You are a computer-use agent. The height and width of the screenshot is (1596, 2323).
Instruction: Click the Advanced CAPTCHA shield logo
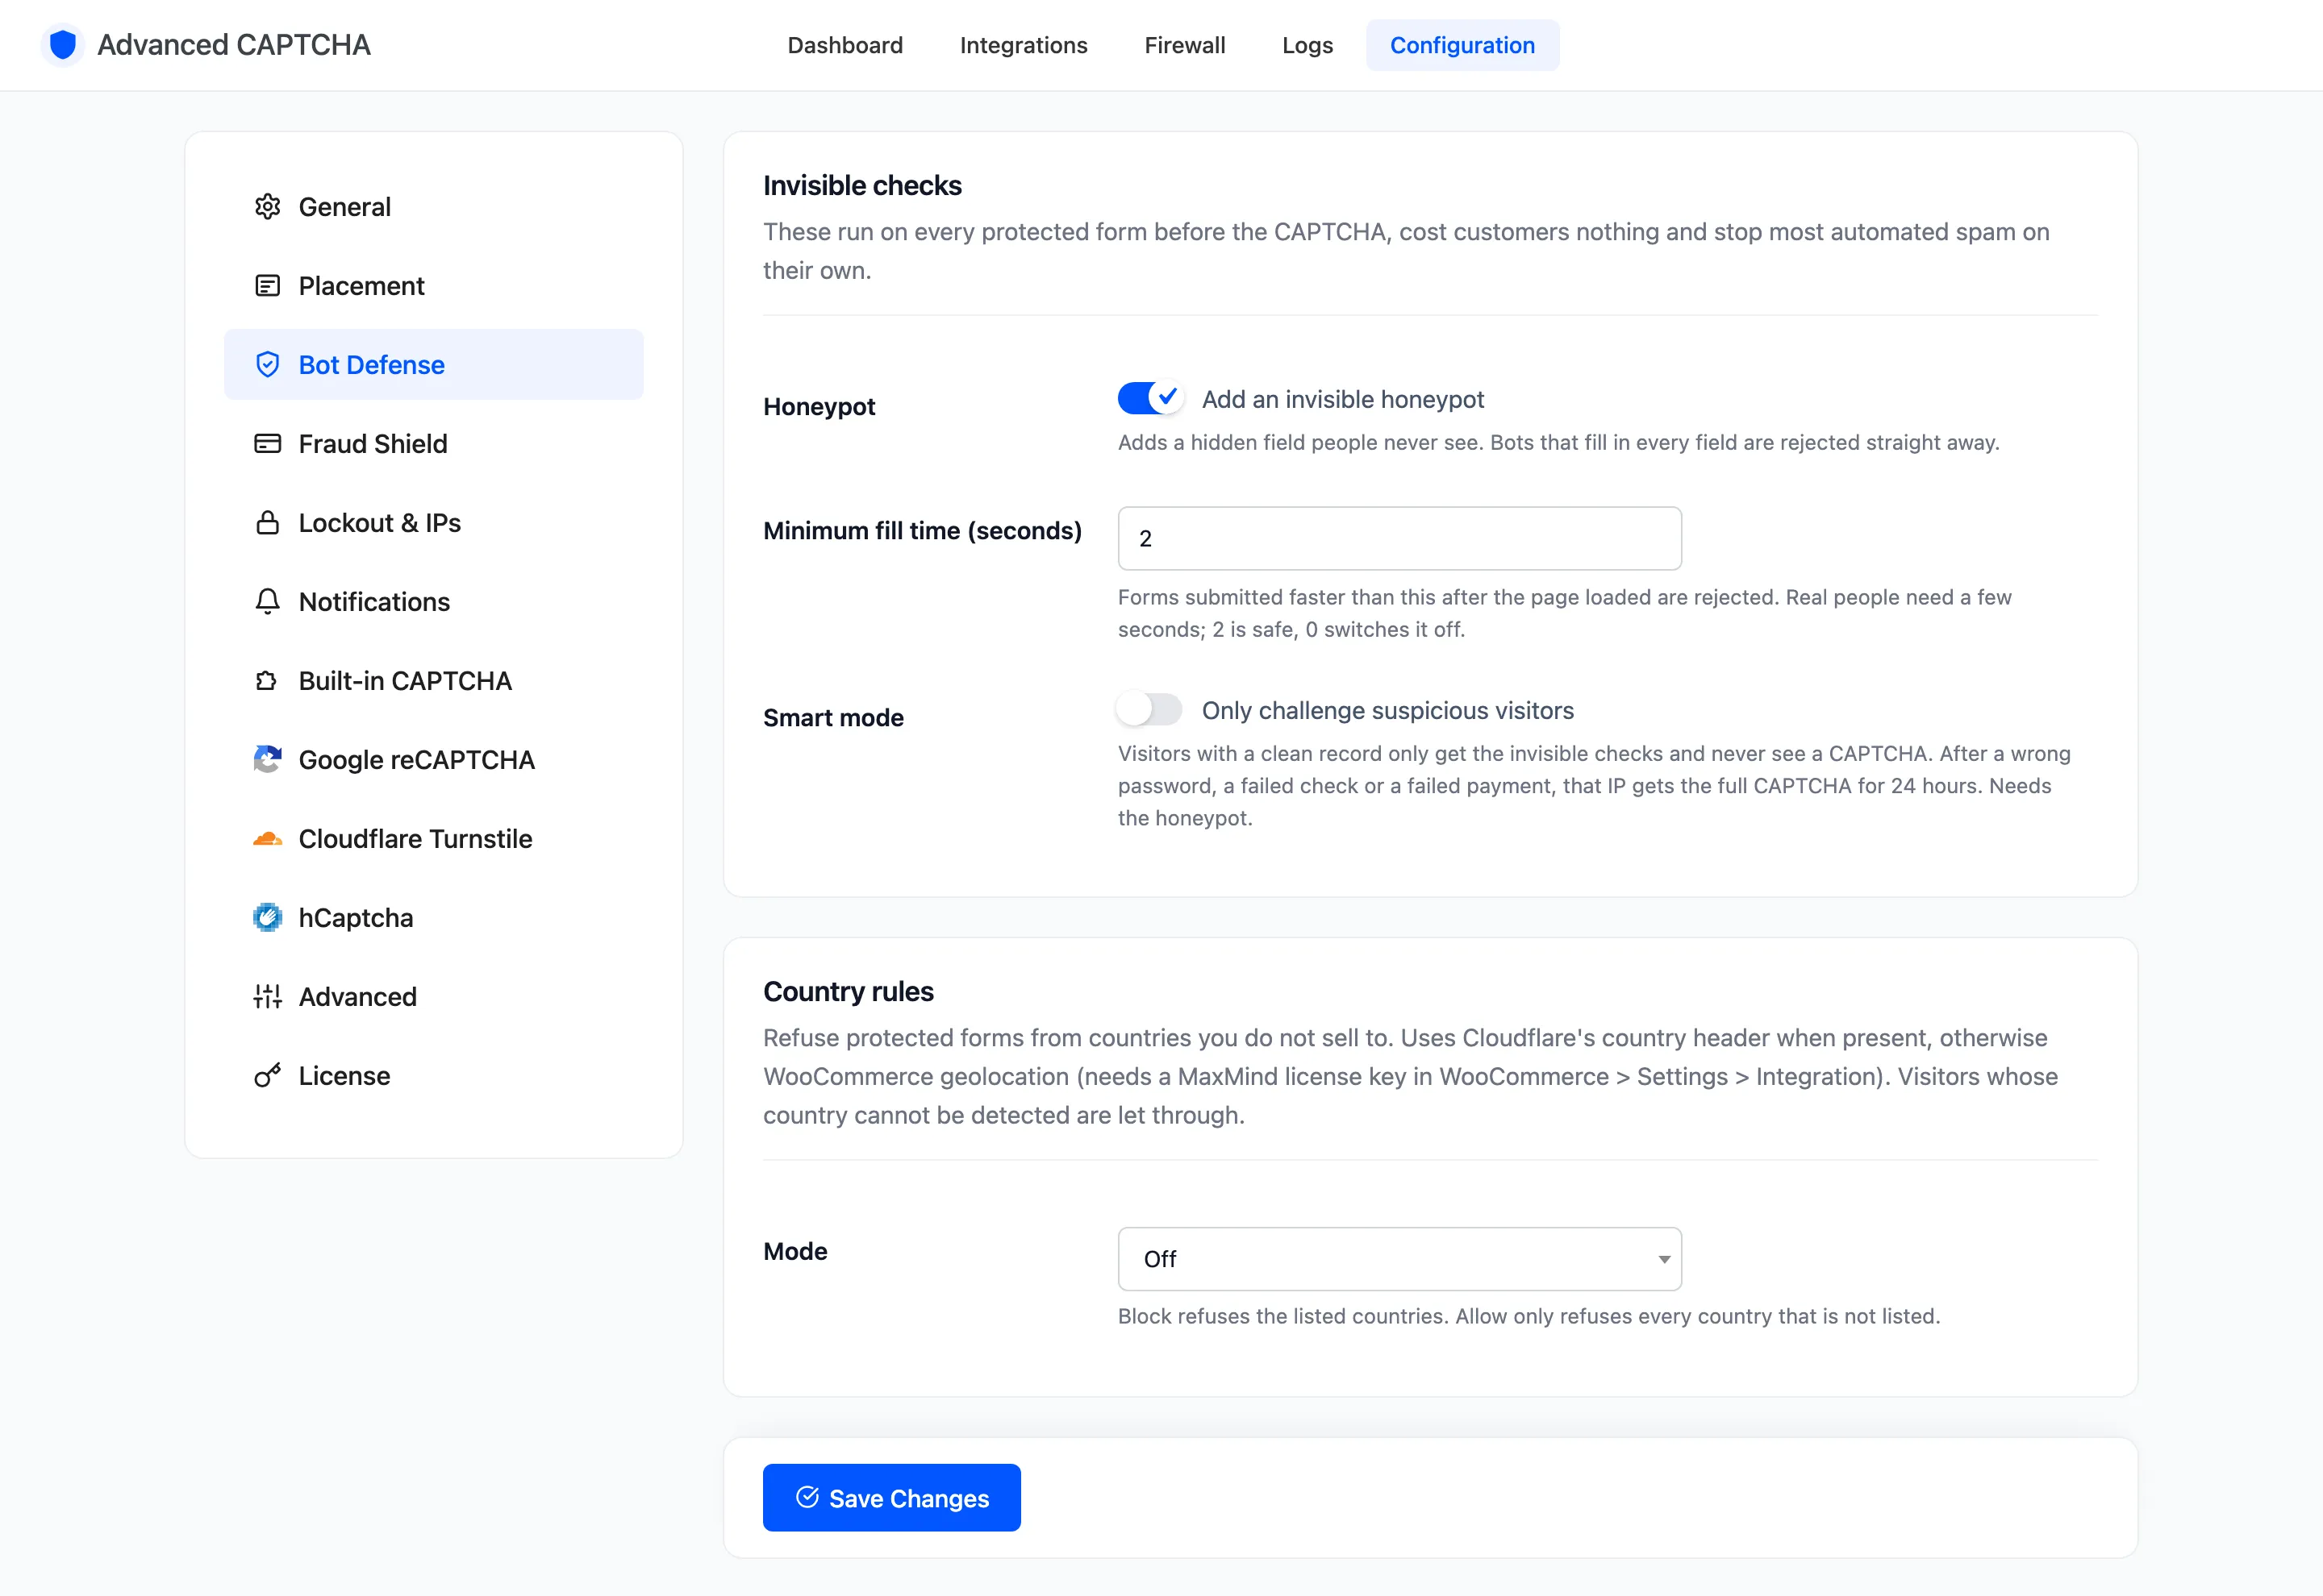tap(63, 45)
